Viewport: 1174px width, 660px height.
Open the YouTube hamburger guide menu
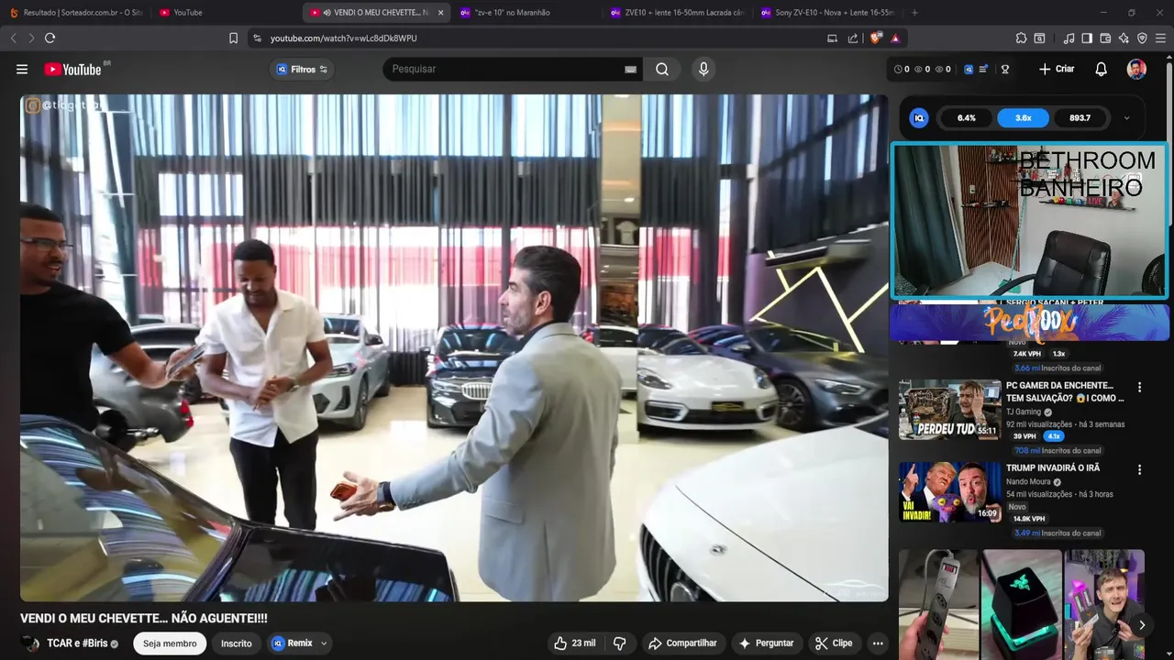22,69
